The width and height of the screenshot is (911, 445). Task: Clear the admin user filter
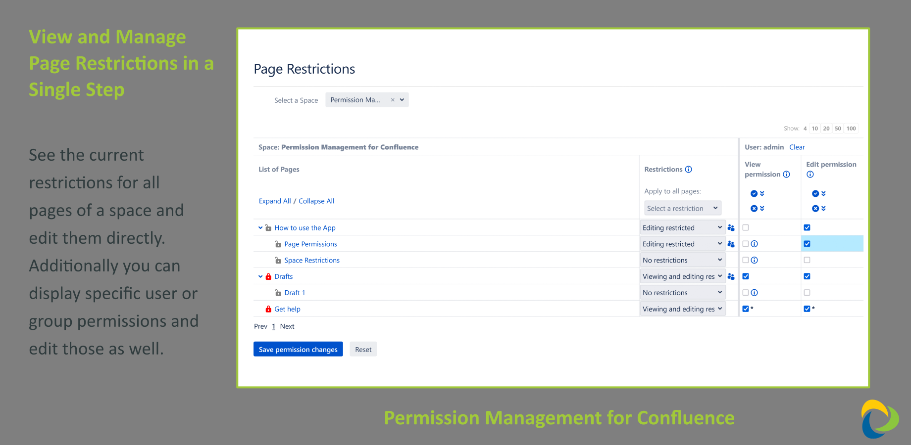797,147
